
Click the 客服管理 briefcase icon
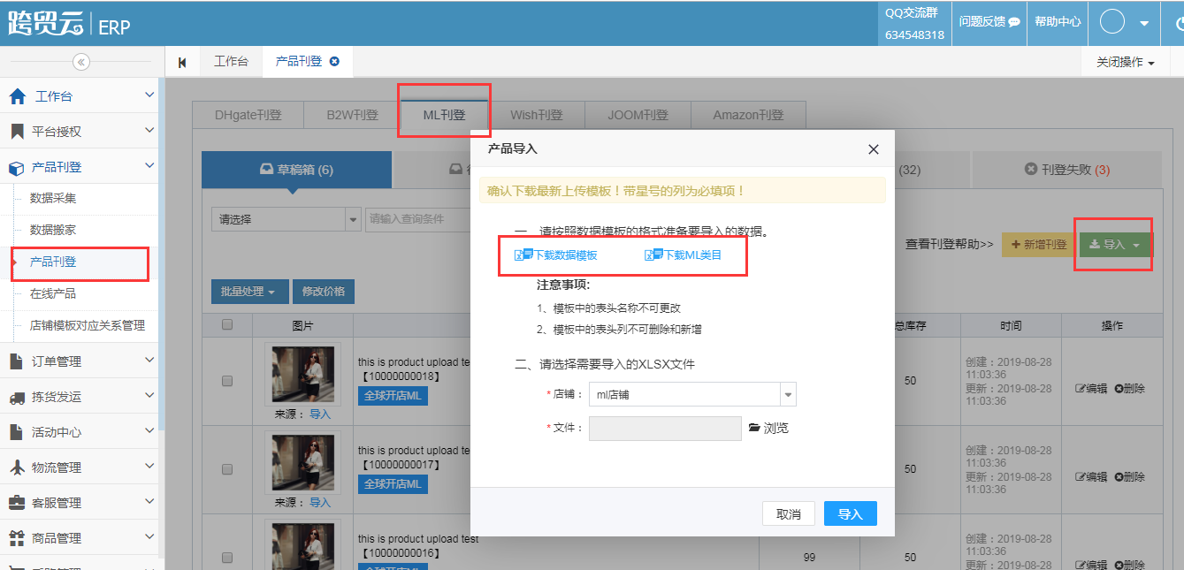tap(17, 503)
